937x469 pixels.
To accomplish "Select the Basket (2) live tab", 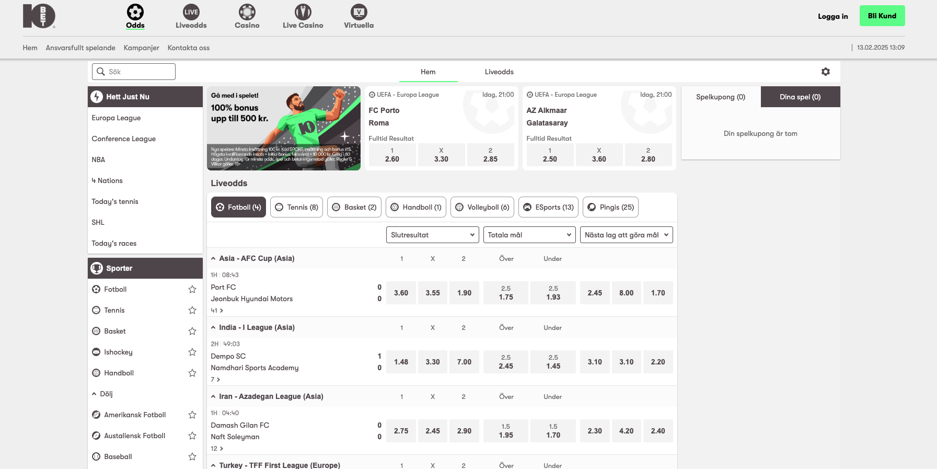I will (x=354, y=207).
